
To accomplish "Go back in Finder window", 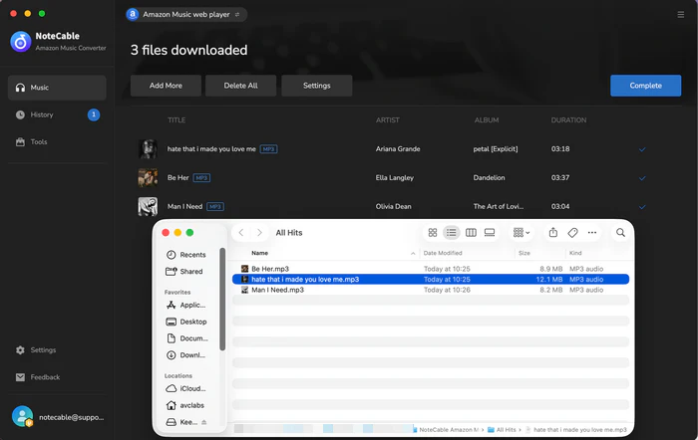I will click(x=241, y=233).
